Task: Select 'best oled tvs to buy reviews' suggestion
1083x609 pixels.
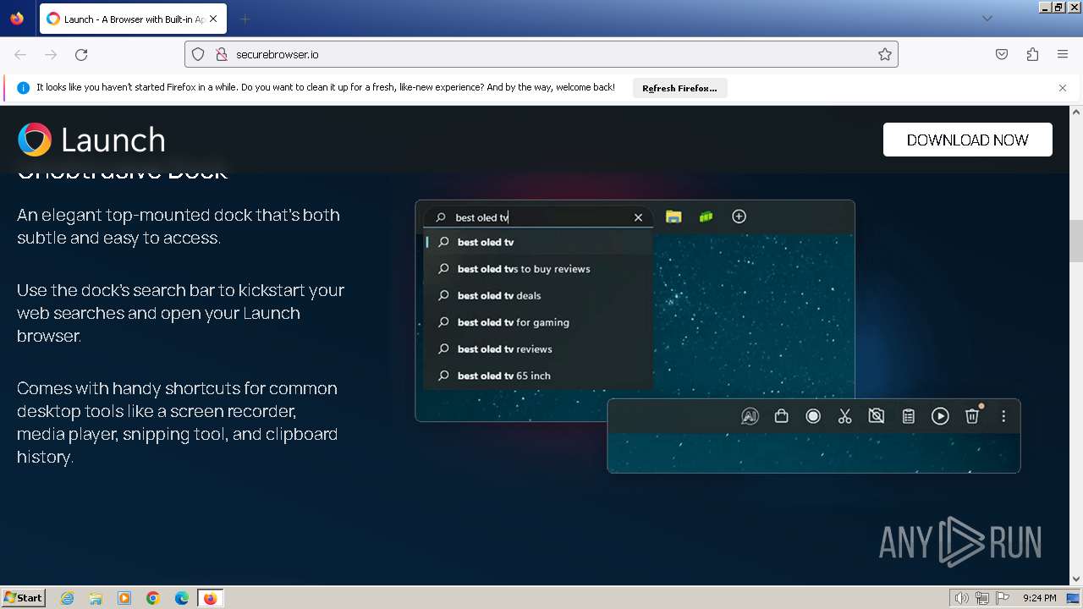Action: [x=538, y=269]
